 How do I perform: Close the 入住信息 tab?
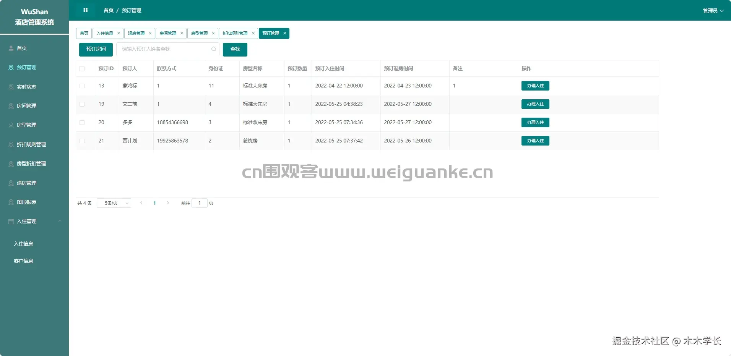coord(119,33)
